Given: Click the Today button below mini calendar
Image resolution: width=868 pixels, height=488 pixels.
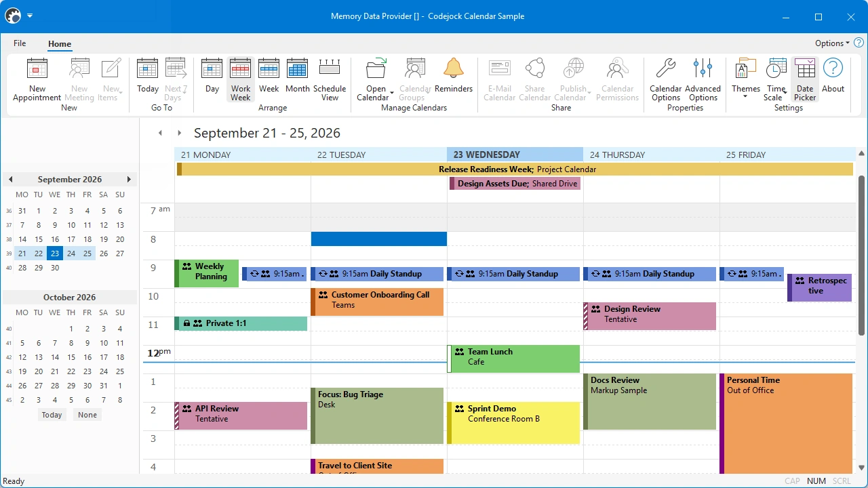Looking at the screenshot, I should (52, 415).
